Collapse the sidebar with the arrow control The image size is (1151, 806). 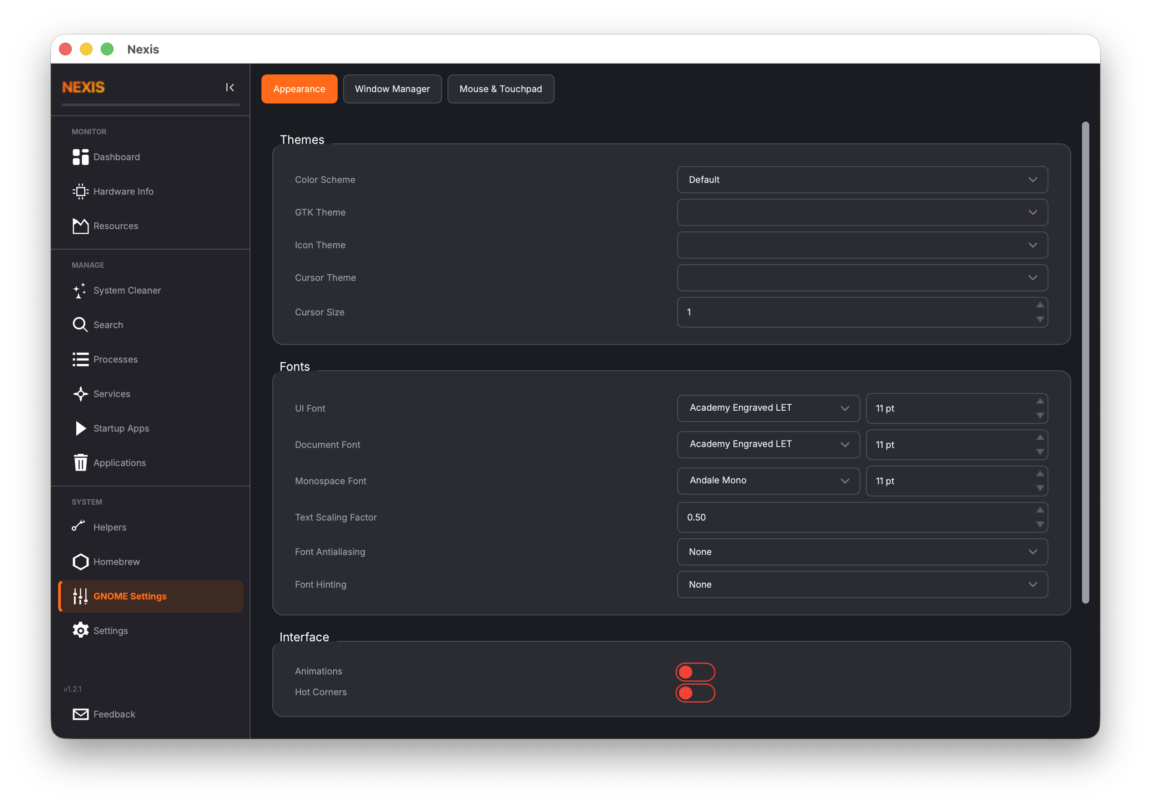coord(230,87)
